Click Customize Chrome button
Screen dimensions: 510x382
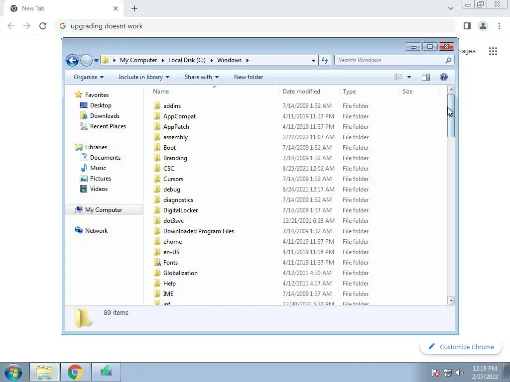tap(461, 347)
